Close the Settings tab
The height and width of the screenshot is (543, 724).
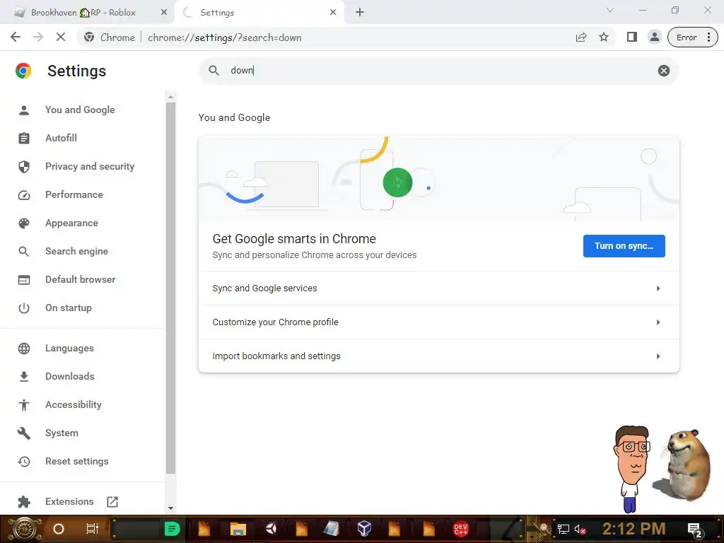tap(333, 13)
